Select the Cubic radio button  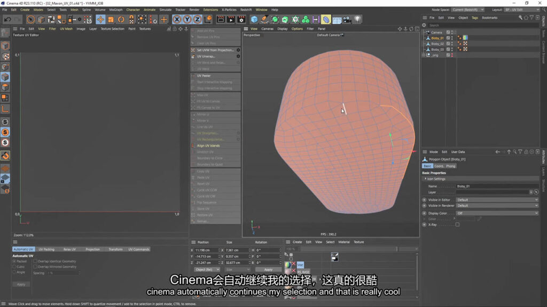tap(14, 266)
